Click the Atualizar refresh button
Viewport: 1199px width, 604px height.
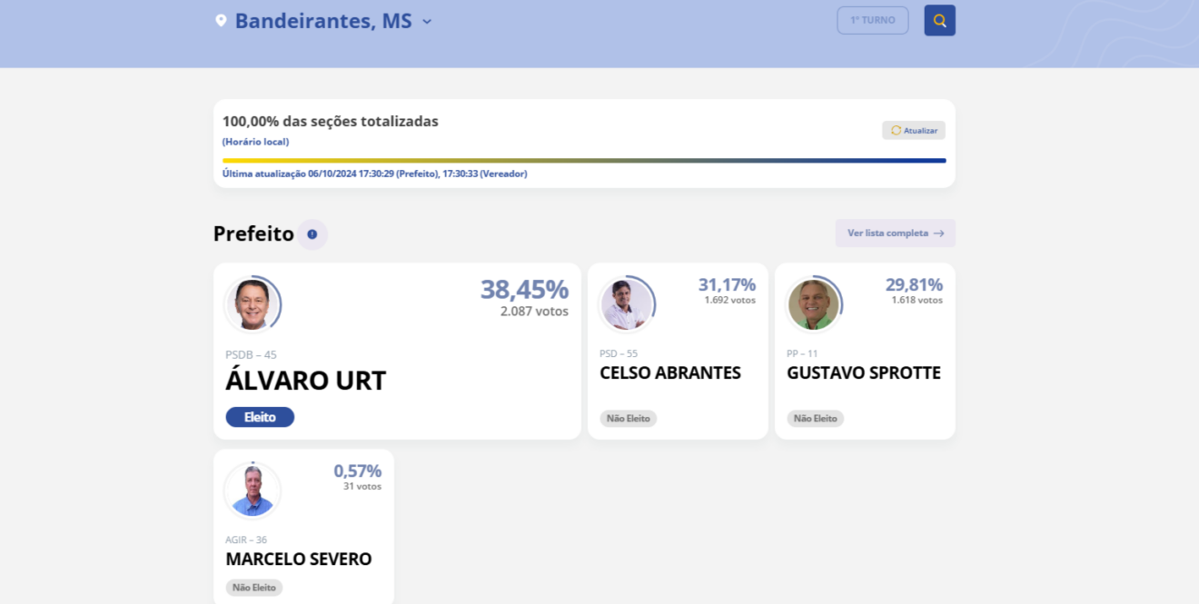pos(914,131)
